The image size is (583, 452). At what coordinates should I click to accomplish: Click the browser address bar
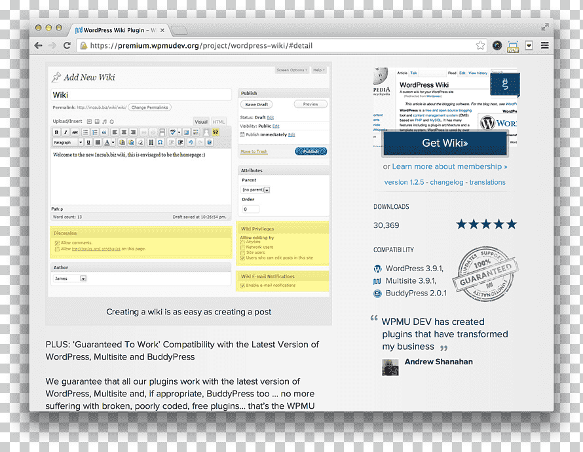[282, 46]
